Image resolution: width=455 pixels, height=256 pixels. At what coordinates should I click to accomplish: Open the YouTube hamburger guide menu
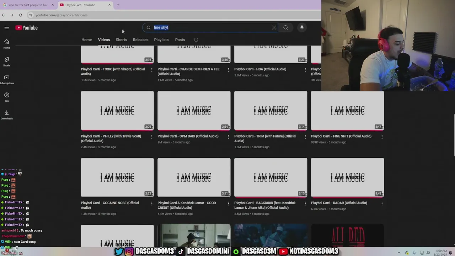coord(6,27)
